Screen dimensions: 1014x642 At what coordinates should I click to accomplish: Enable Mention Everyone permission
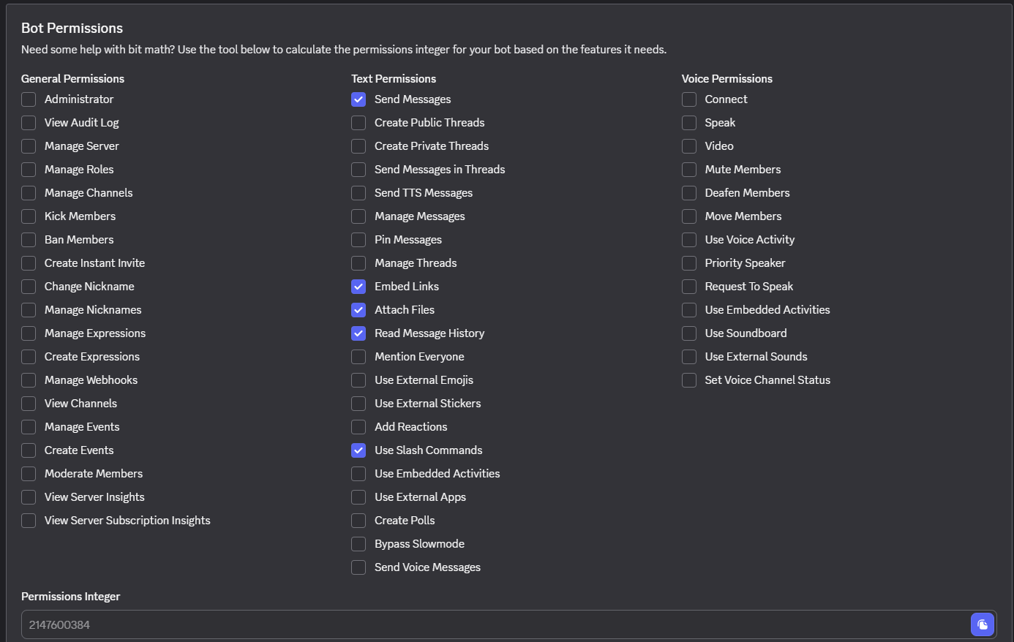(358, 357)
